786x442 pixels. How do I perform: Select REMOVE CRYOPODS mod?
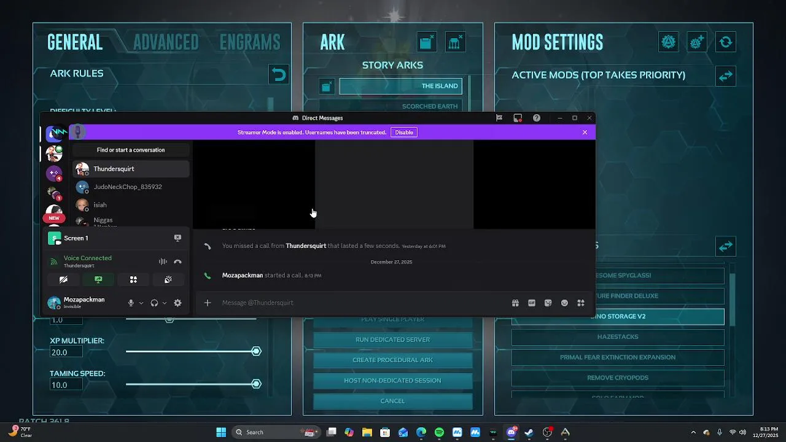(x=618, y=378)
